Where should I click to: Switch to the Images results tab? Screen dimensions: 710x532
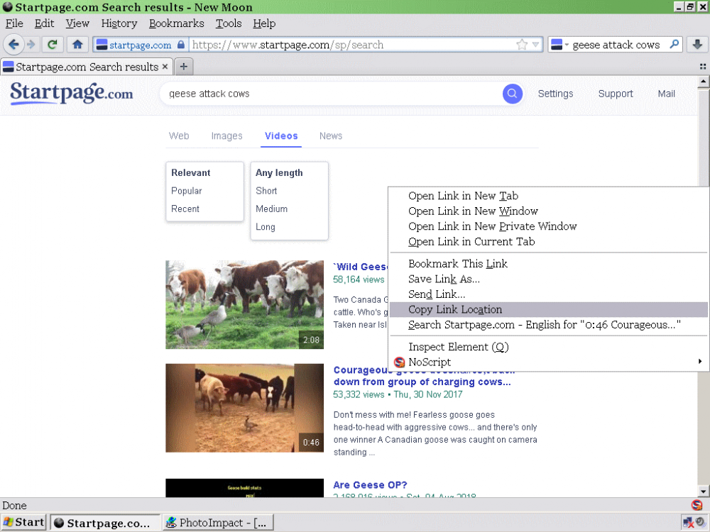tap(226, 136)
